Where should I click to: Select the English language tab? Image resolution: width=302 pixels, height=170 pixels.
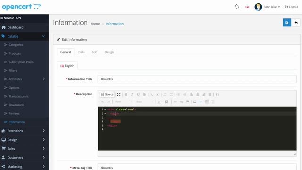pyautogui.click(x=67, y=66)
